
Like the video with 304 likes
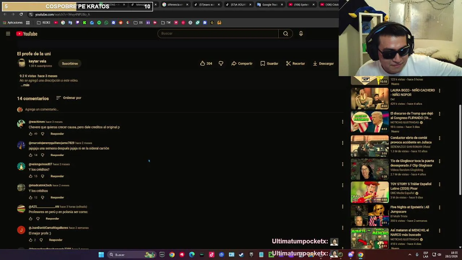pyautogui.click(x=206, y=64)
